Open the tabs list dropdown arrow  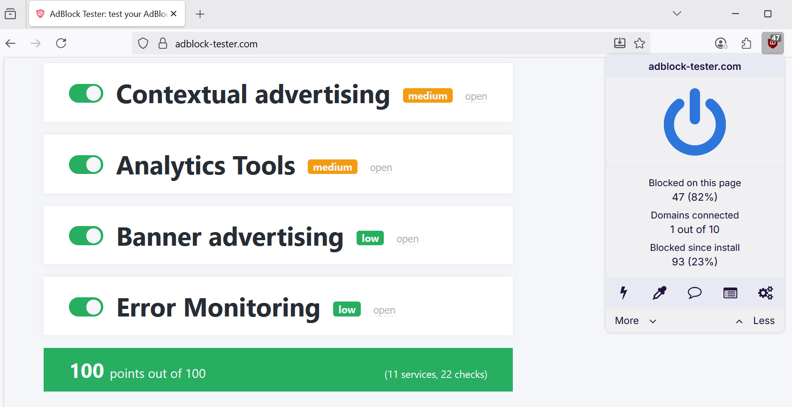point(677,14)
